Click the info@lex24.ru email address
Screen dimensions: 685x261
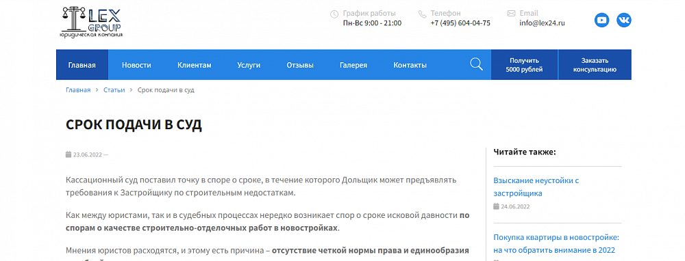click(x=542, y=23)
